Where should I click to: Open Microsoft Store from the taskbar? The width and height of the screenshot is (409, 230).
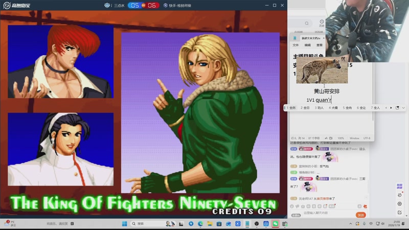pyautogui.click(x=219, y=224)
